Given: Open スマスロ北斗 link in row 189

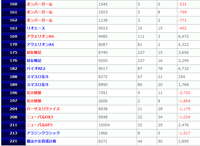Looking at the screenshot, I should click(37, 85).
